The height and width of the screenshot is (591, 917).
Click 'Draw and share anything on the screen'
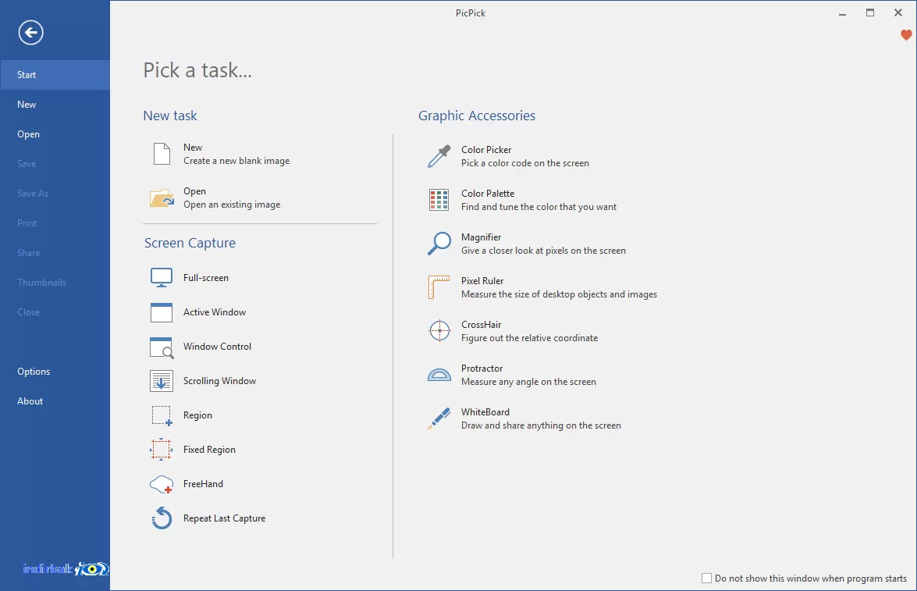pos(541,425)
